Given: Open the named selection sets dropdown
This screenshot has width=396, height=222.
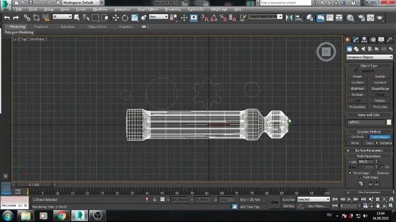Looking at the screenshot, I should pyautogui.click(x=265, y=17).
